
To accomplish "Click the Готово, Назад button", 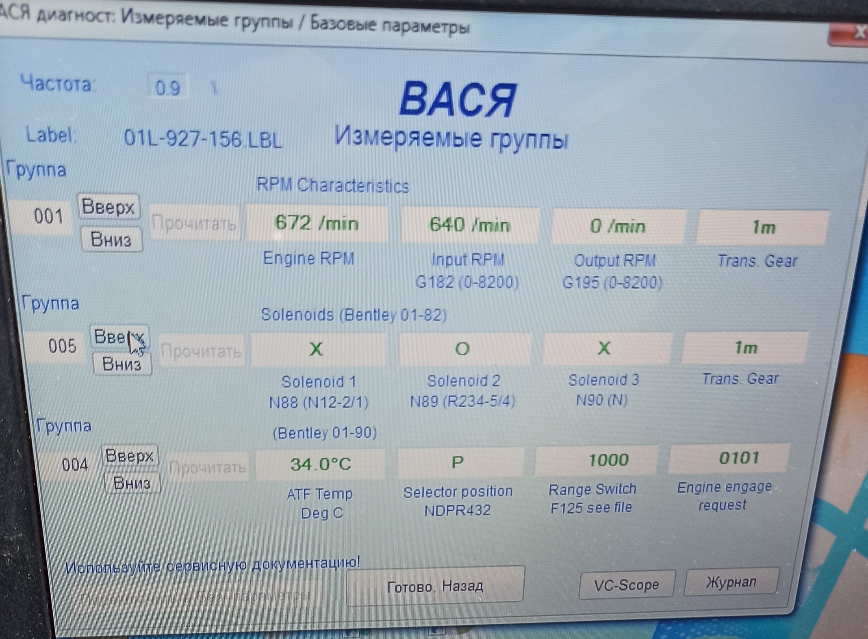I will coord(435,587).
